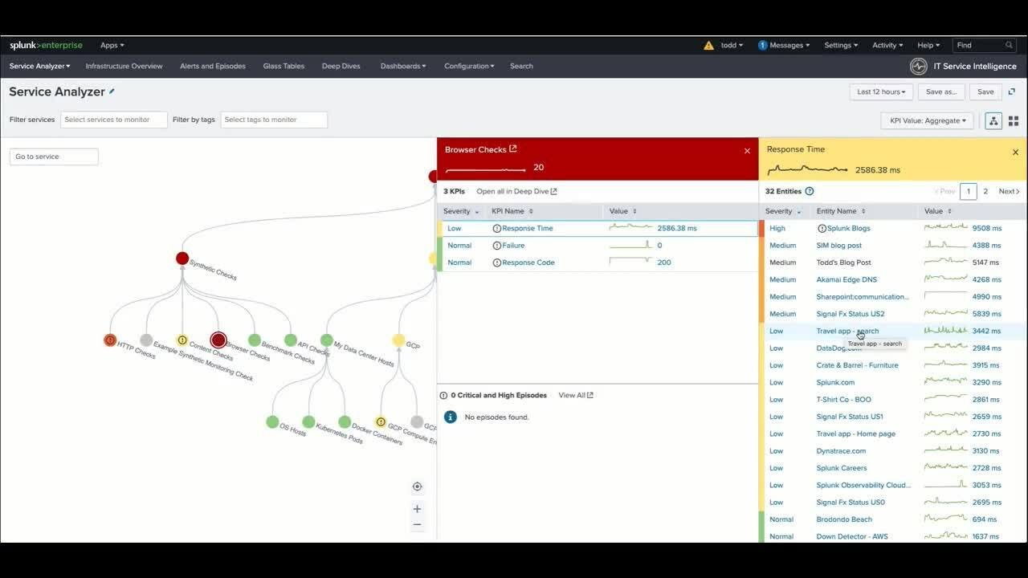
Task: Open the Service Analyzer menu
Action: 40,66
